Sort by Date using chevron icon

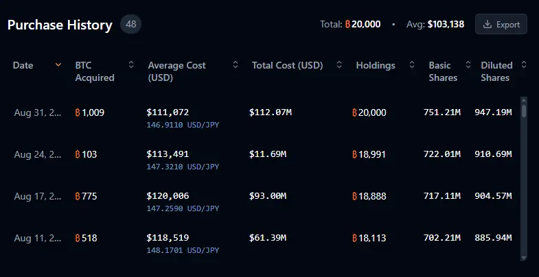point(58,64)
